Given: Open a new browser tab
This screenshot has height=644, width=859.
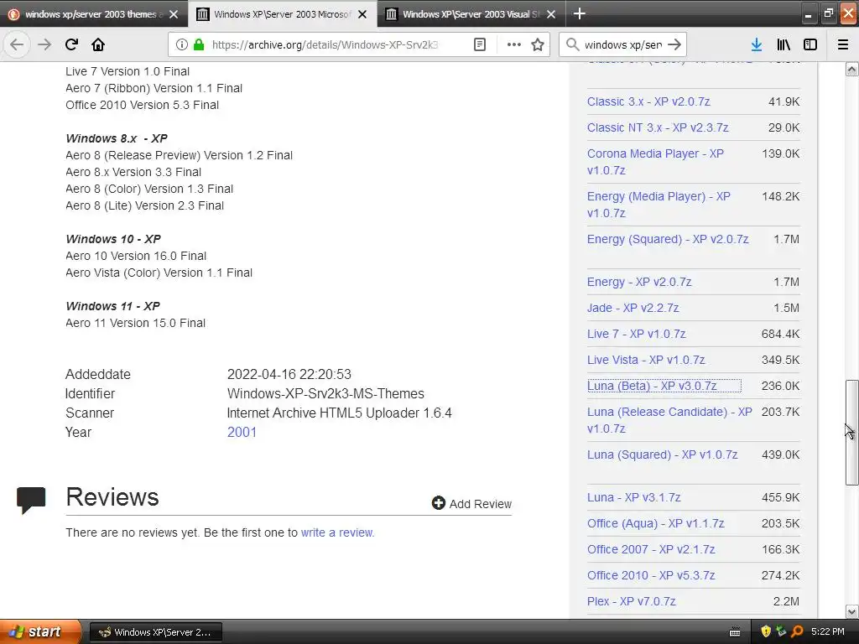Looking at the screenshot, I should coord(579,13).
